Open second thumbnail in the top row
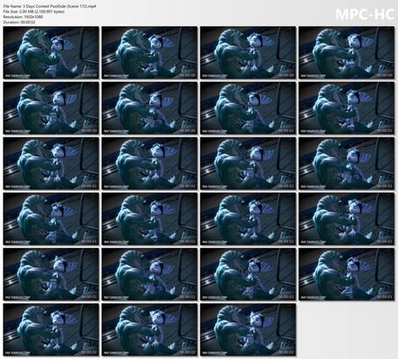 pos(149,53)
